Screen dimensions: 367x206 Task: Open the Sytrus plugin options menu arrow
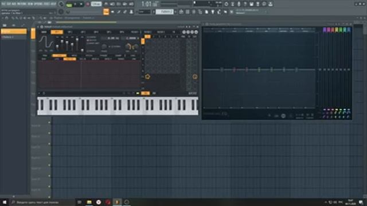pos(38,27)
